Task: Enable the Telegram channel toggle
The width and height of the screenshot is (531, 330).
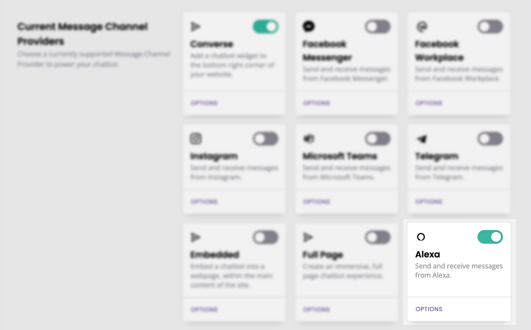Action: (490, 139)
